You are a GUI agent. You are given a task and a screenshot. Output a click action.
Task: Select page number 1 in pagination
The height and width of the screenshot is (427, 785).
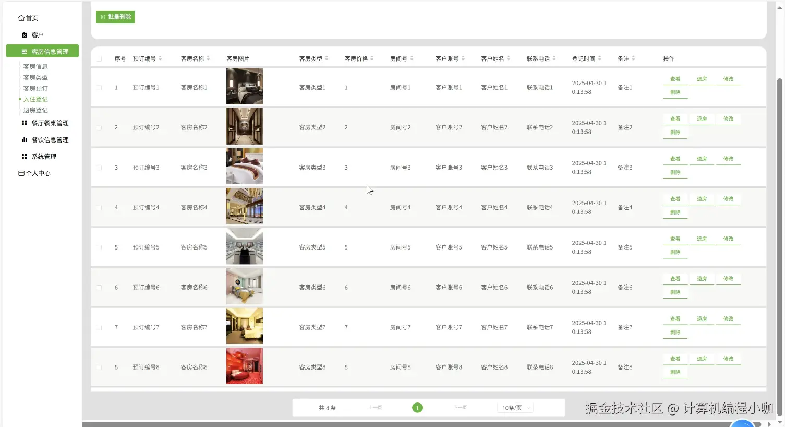(x=417, y=408)
